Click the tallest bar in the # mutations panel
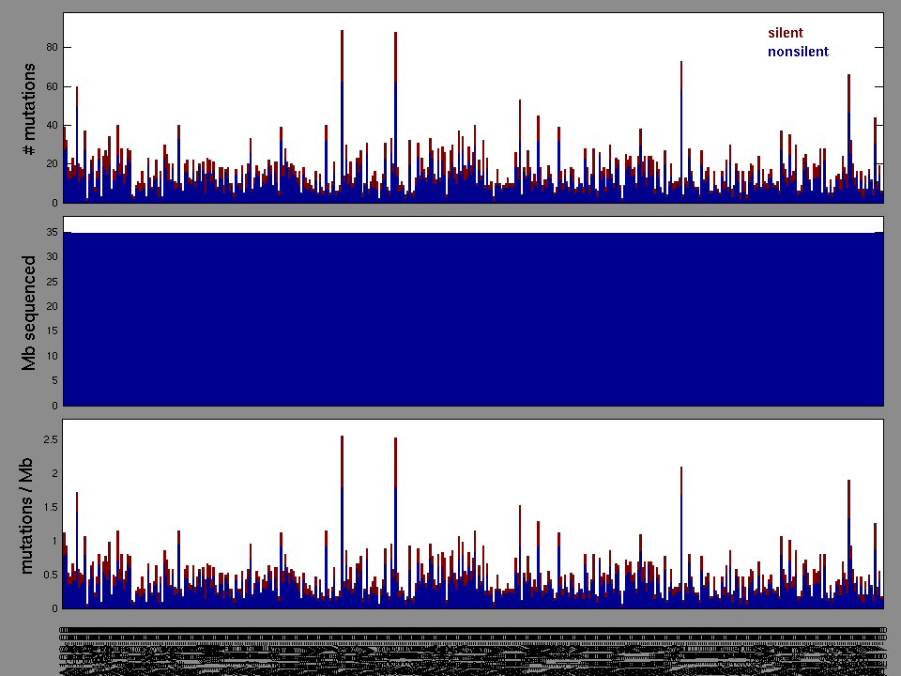Image resolution: width=901 pixels, height=676 pixels. click(342, 113)
